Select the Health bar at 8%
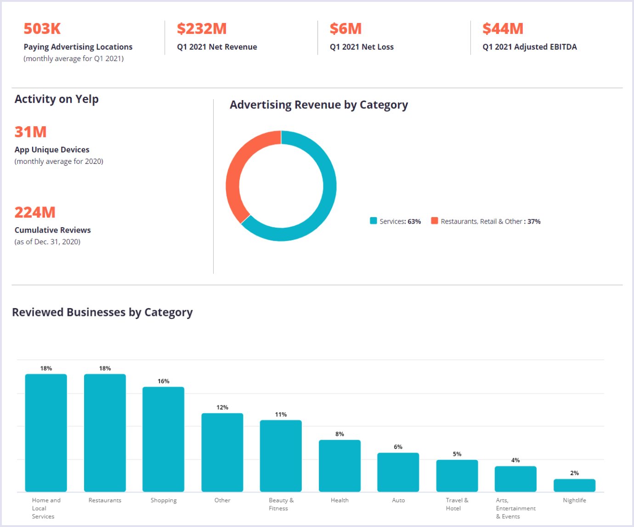 coord(340,466)
